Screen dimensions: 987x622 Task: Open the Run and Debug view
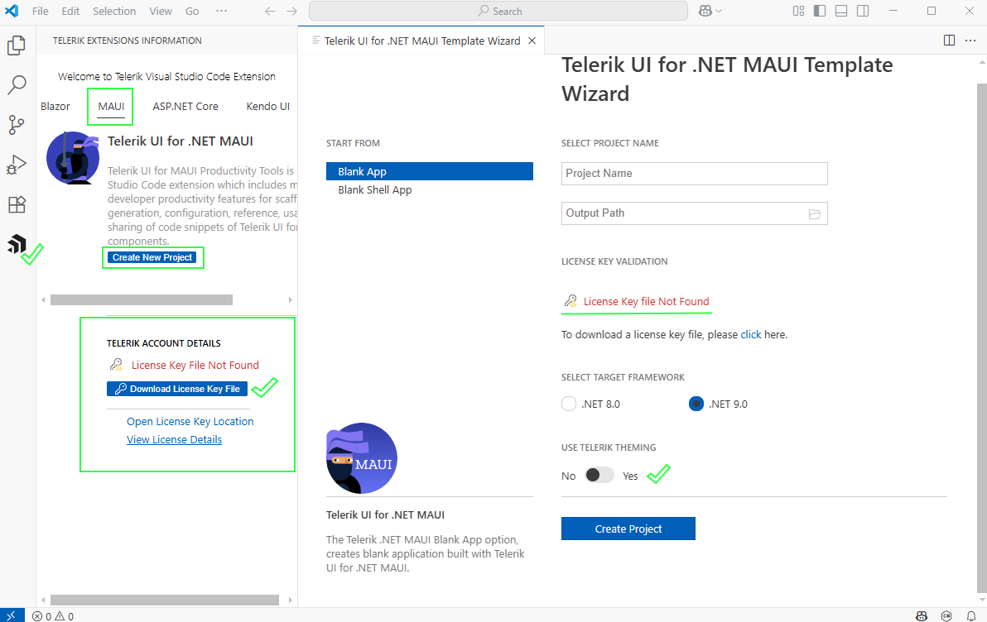point(17,165)
